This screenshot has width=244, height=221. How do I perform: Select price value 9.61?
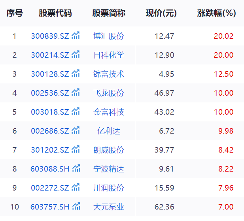[166, 169]
